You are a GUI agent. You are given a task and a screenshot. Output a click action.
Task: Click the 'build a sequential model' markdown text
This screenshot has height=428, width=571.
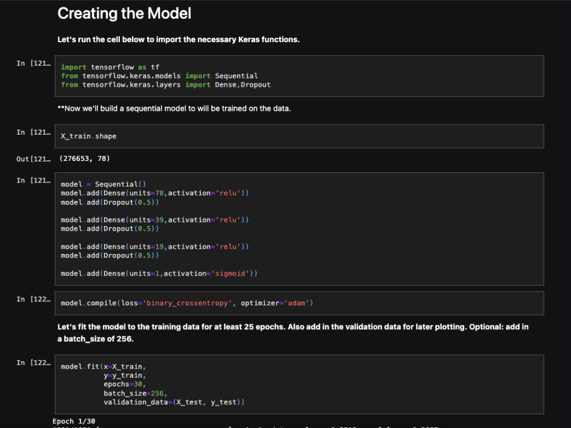coord(174,108)
